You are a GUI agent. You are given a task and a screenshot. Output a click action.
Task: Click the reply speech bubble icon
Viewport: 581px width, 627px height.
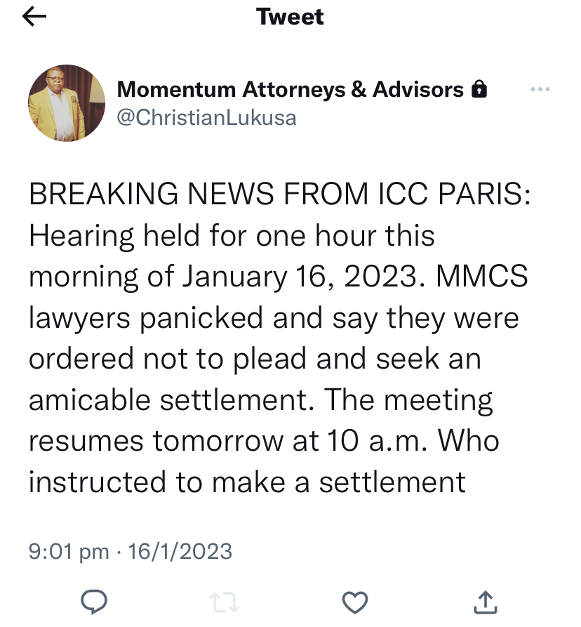[94, 600]
